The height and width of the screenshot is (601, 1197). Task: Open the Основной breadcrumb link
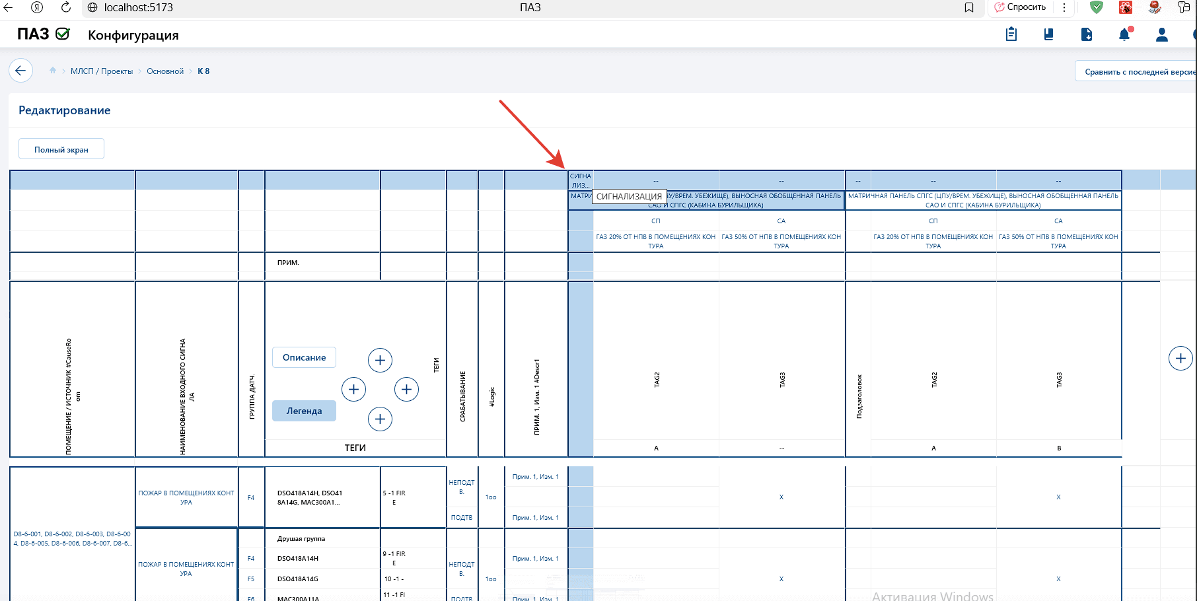tap(165, 71)
